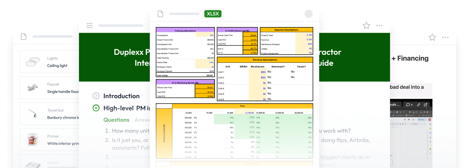Expand the Introduction section
The height and width of the screenshot is (168, 469).
96,96
